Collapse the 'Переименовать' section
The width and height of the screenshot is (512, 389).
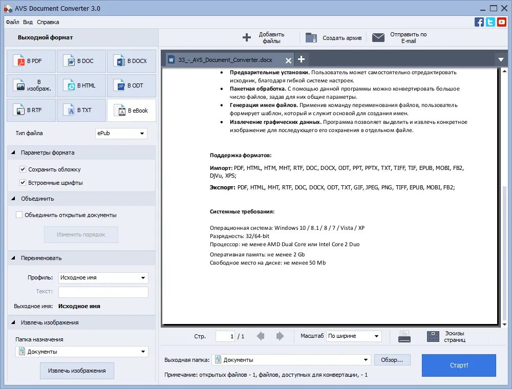[x=13, y=258]
